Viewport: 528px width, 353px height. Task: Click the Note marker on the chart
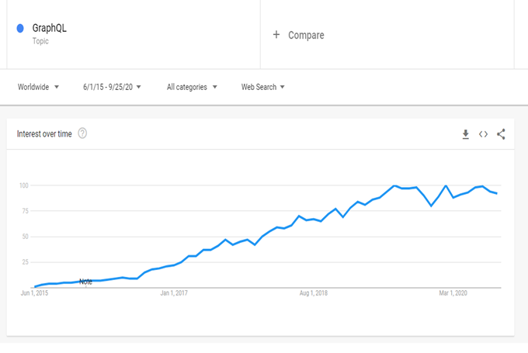click(85, 282)
